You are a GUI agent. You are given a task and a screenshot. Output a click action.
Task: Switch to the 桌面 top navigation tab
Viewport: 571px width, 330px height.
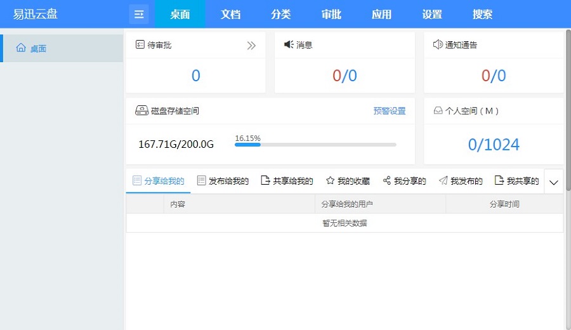click(x=180, y=14)
